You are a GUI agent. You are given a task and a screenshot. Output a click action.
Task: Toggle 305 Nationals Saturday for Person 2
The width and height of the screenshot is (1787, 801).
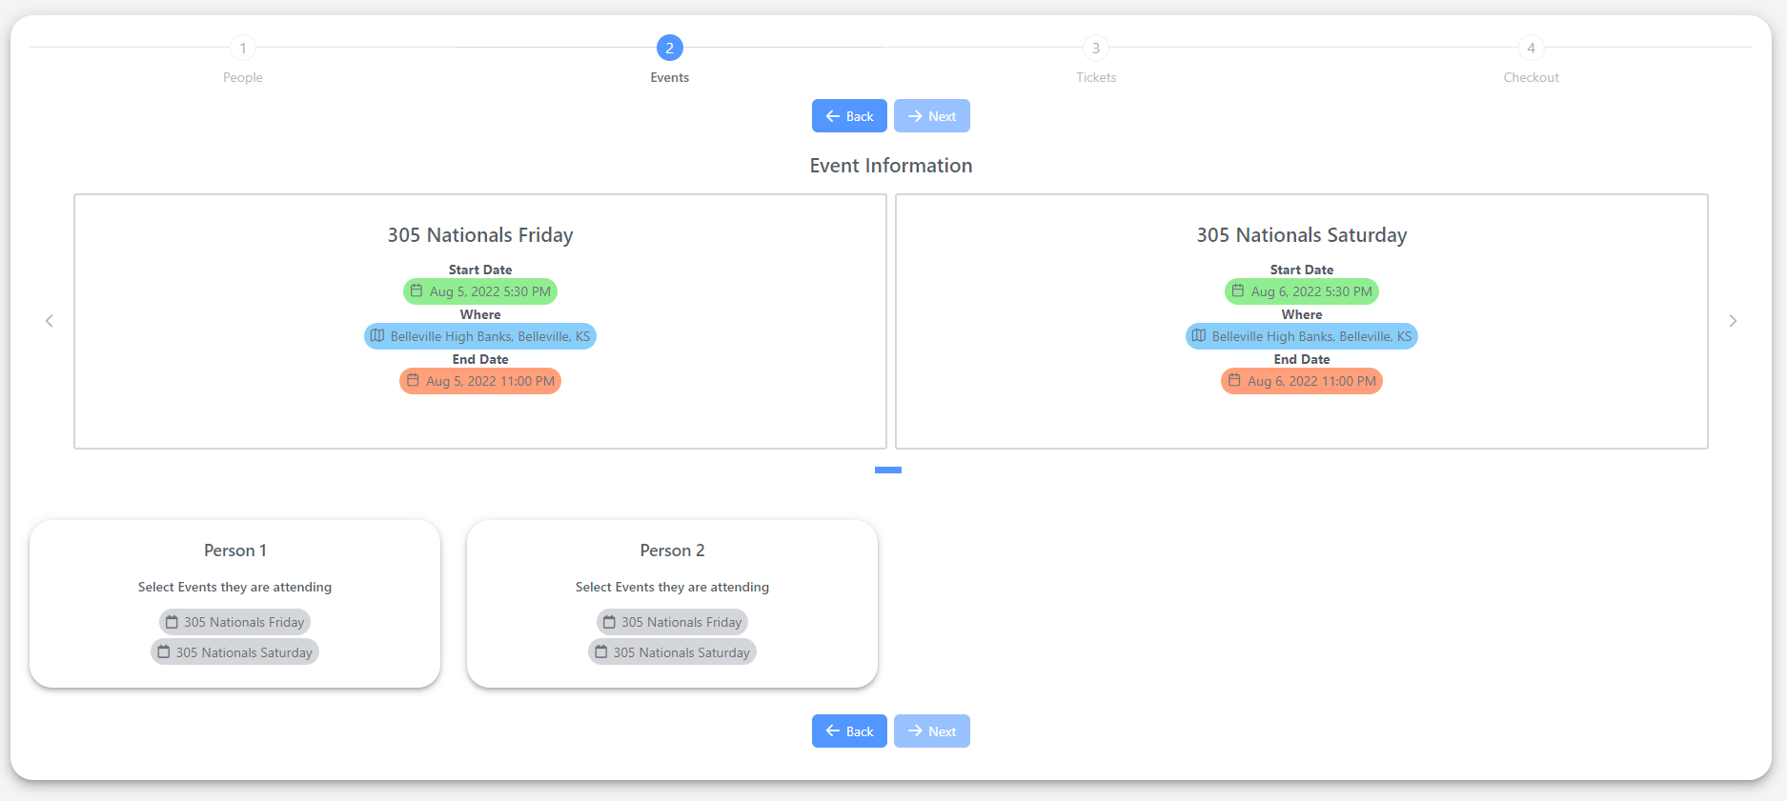[672, 652]
